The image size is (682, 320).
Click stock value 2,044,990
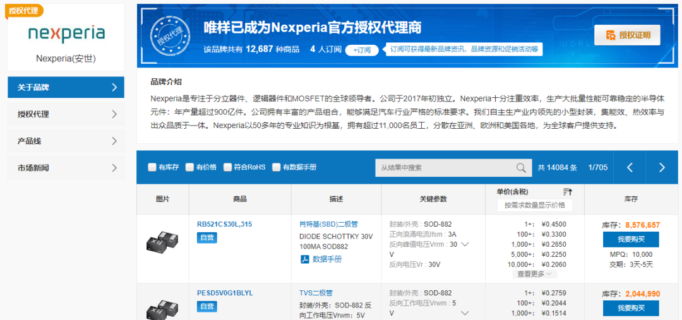point(642,294)
